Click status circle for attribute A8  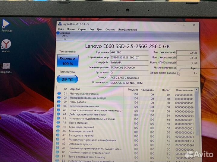pos(58,139)
